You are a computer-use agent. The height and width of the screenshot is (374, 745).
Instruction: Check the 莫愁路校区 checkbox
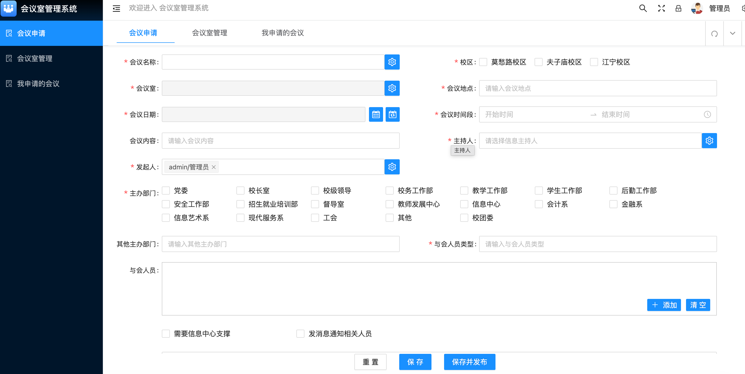[483, 62]
